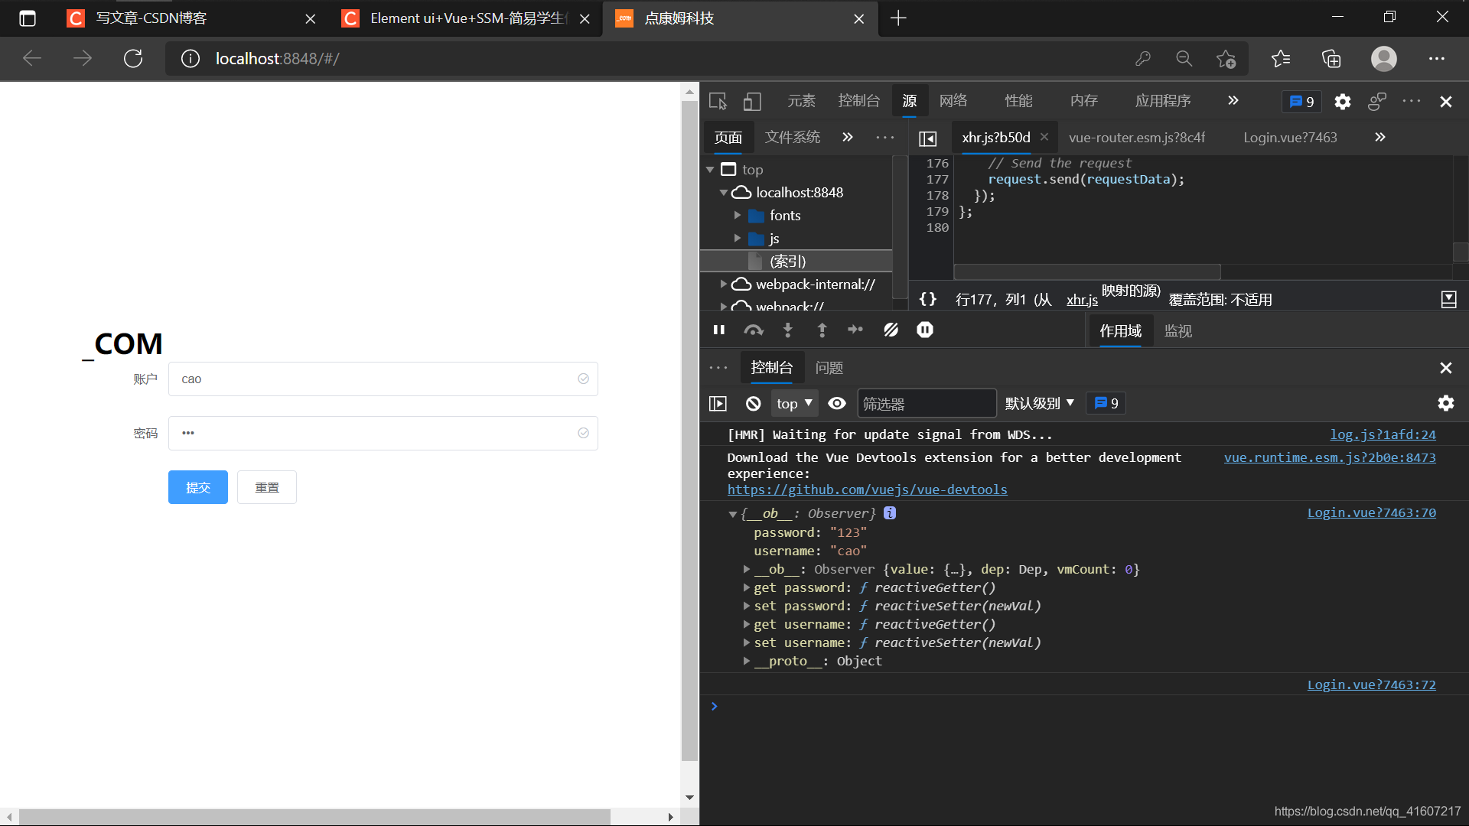
Task: Toggle the console sidebar icon
Action: coord(718,403)
